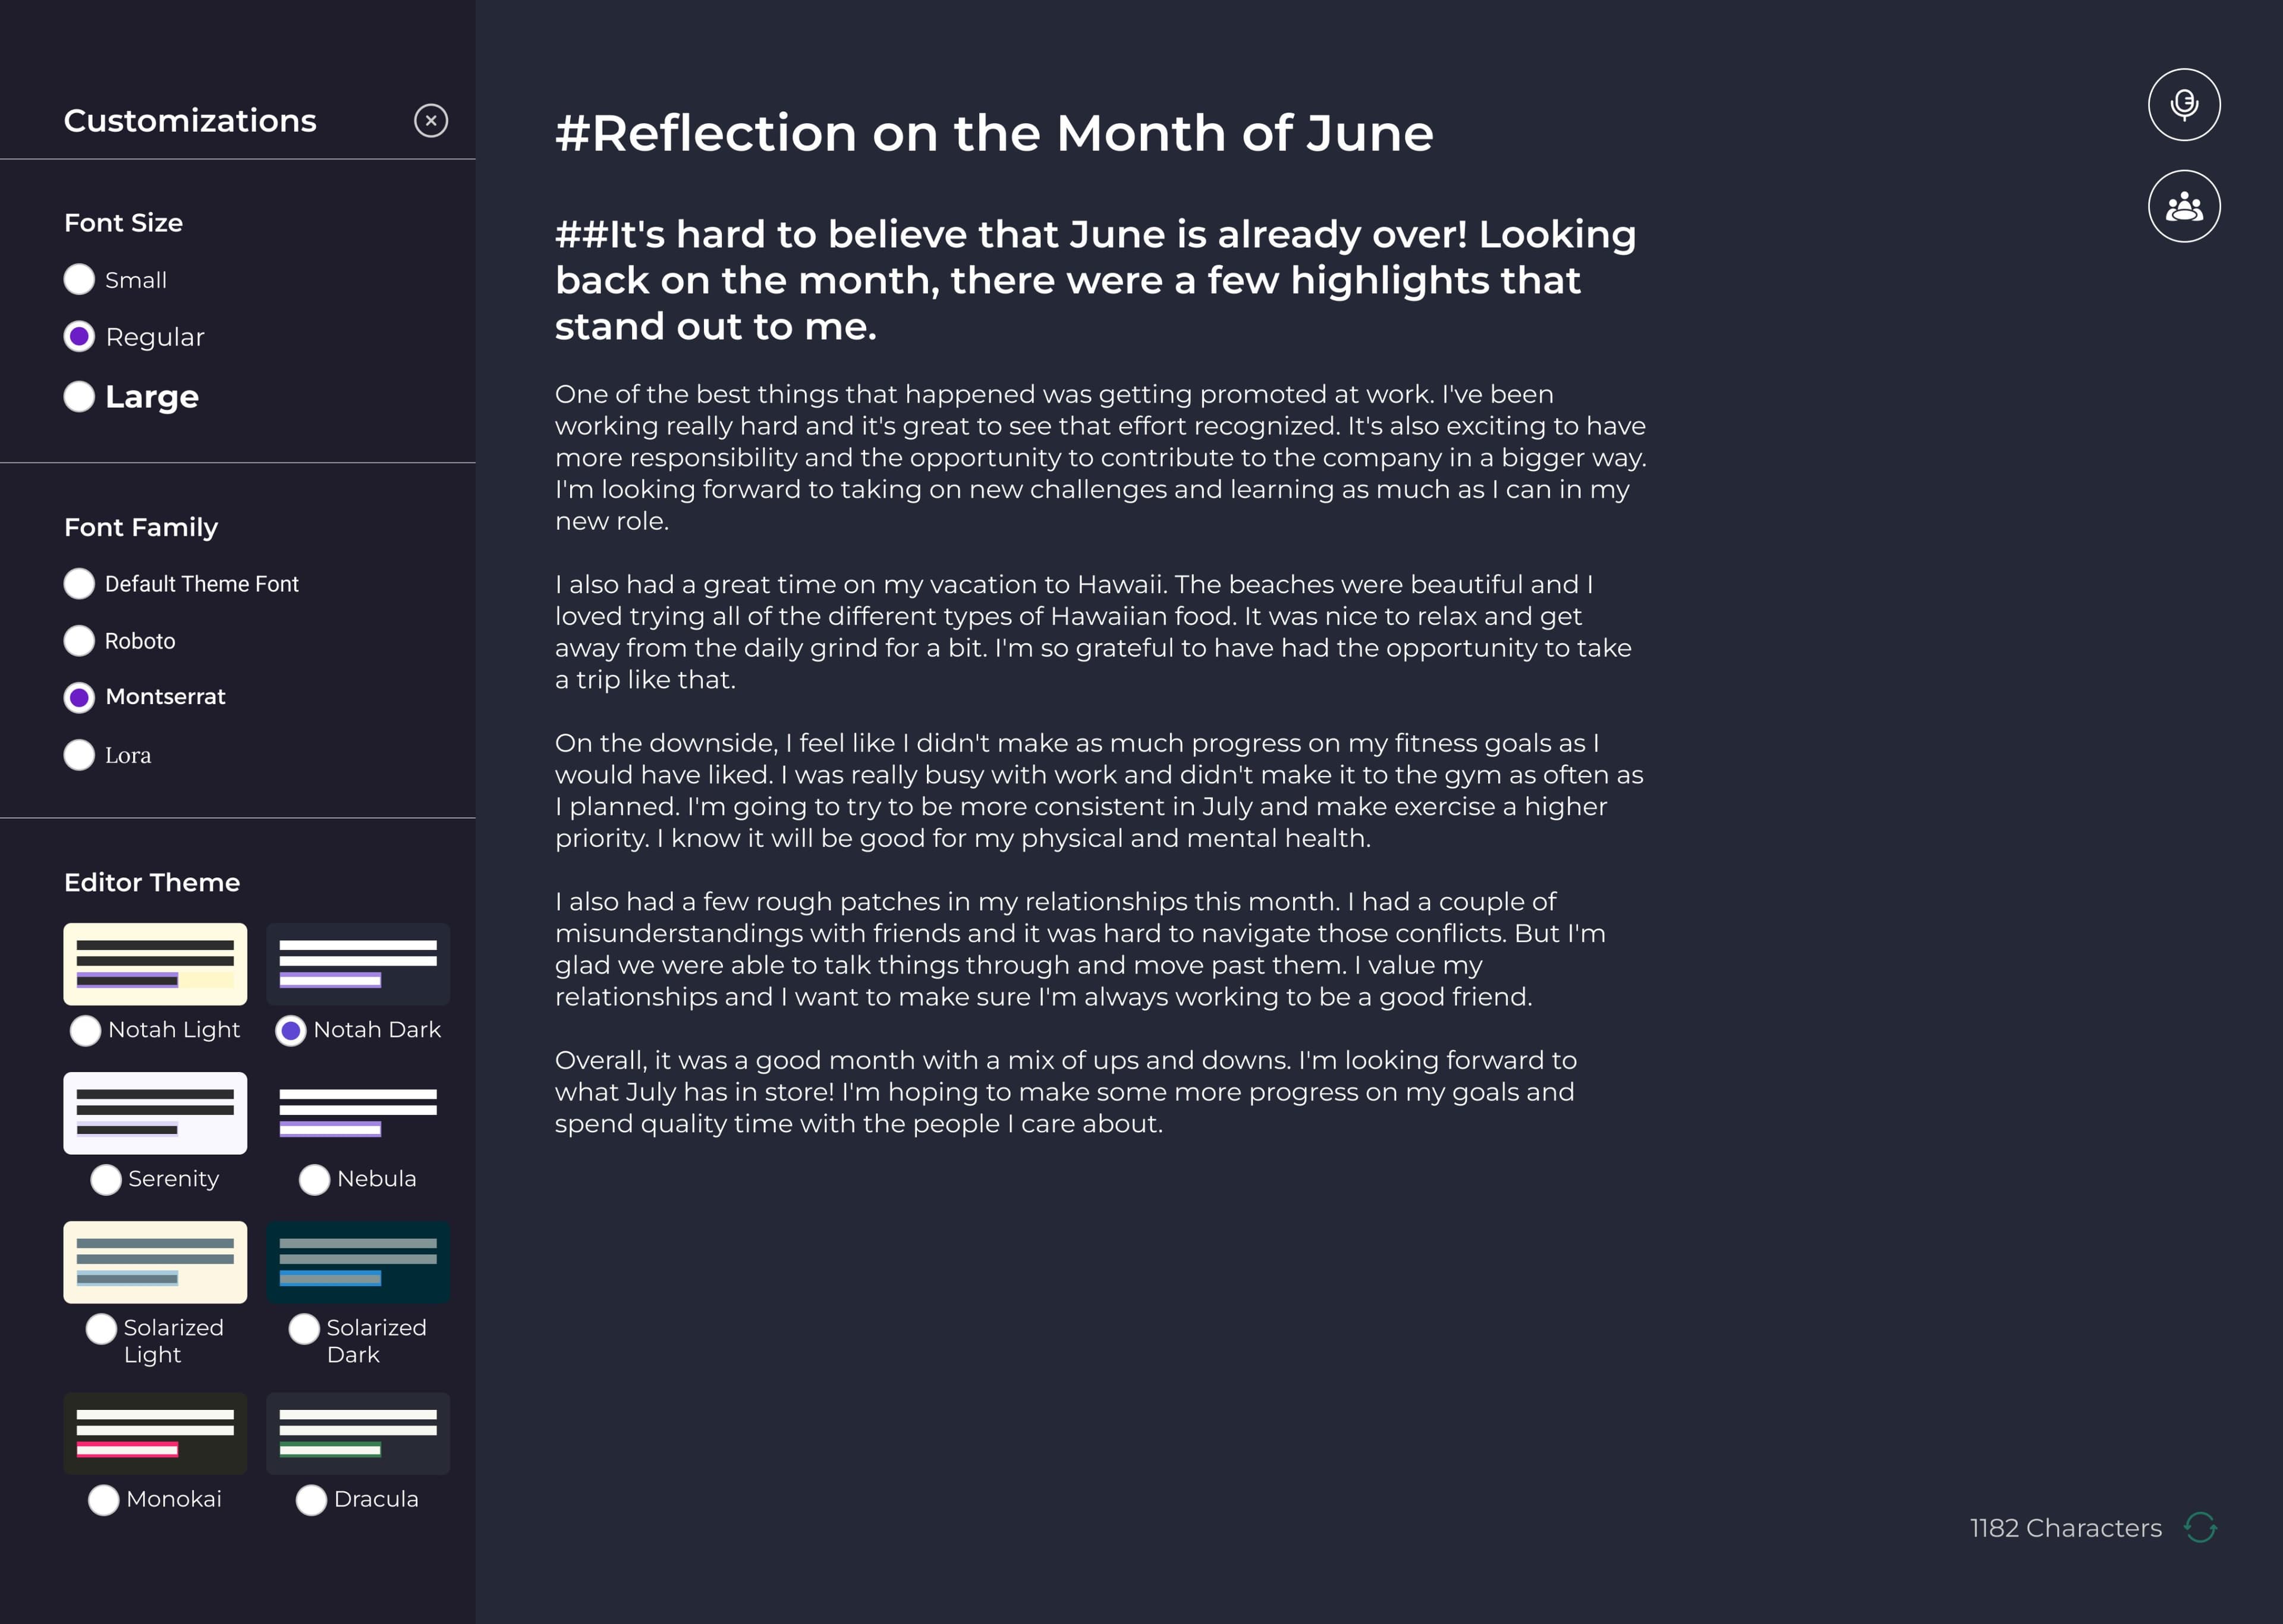Pick the Monokai editor theme
The image size is (2283, 1624).
(104, 1500)
